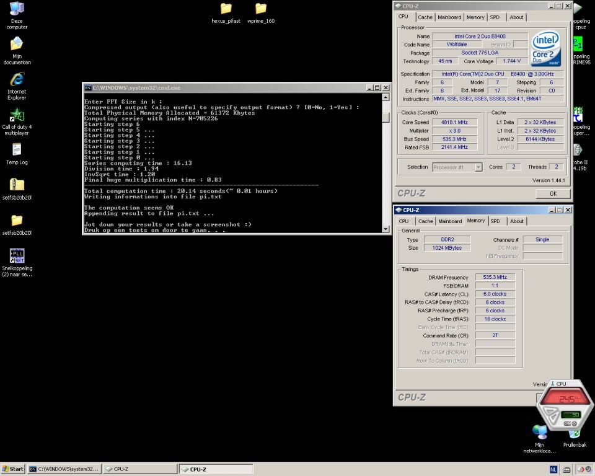Click the Command Rate 2T value
Image resolution: width=595 pixels, height=476 pixels.
(495, 335)
